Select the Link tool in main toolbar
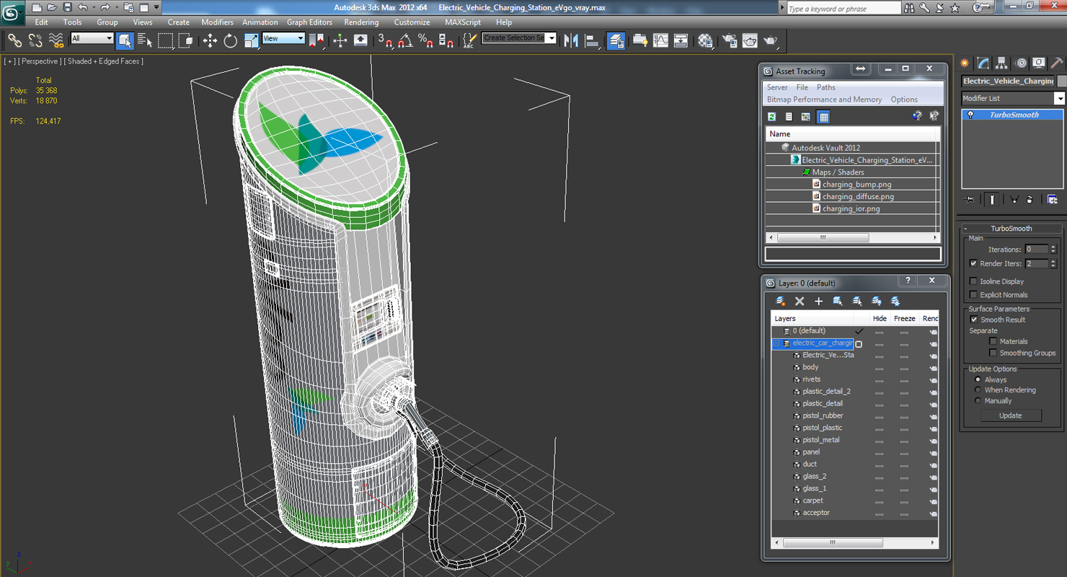The height and width of the screenshot is (577, 1067). [14, 40]
